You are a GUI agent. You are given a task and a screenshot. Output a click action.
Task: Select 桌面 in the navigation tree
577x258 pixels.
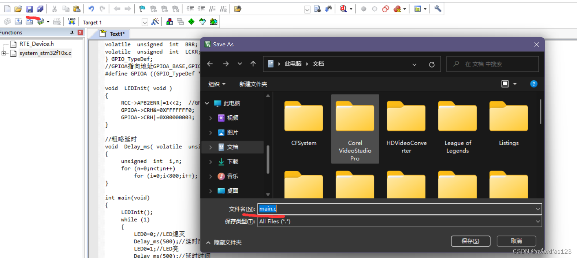232,191
